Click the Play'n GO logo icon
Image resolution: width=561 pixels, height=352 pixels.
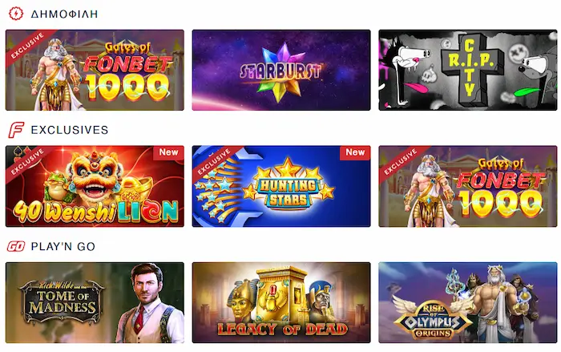[x=16, y=246]
